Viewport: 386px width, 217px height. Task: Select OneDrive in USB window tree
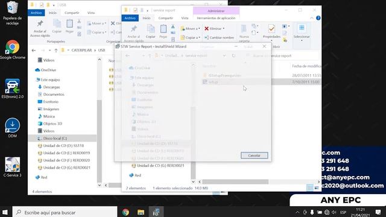click(x=46, y=70)
